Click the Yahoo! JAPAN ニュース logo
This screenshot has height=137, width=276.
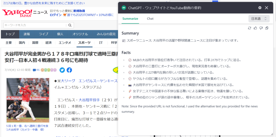[x=25, y=13]
